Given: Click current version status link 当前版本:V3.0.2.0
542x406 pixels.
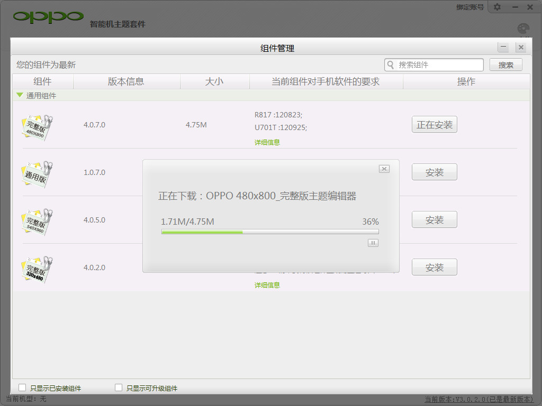Looking at the screenshot, I should (479, 400).
